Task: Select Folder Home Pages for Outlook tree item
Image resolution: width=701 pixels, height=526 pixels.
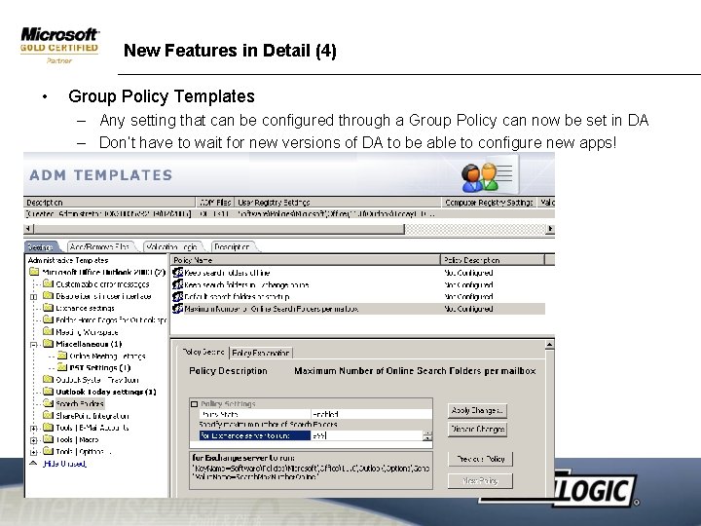Action: coord(111,319)
